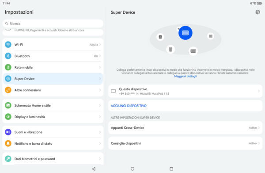
Task: Expand Altre connessioni row chevron
Action: (100, 90)
